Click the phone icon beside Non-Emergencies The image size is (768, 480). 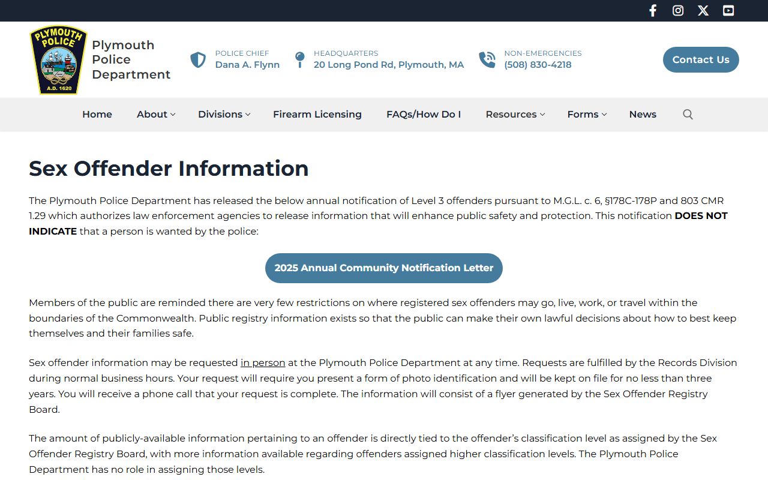(487, 59)
